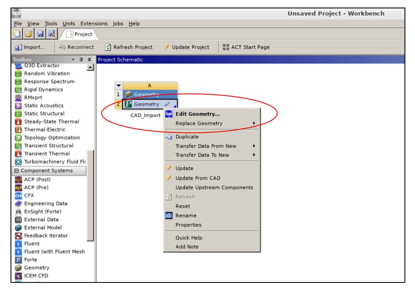Click the Transient Thermal icon
Viewport: 415px width, 290px height.
[18, 154]
